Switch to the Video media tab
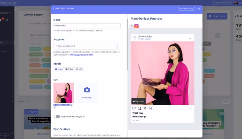Viewport: 242px width, 139px height. tap(70, 69)
